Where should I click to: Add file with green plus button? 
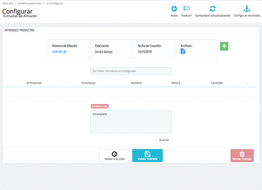tap(224, 46)
